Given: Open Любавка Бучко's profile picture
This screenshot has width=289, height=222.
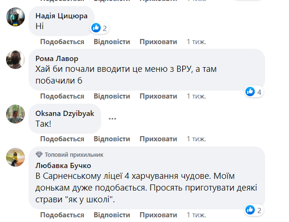Looking at the screenshot, I should click(x=15, y=158).
